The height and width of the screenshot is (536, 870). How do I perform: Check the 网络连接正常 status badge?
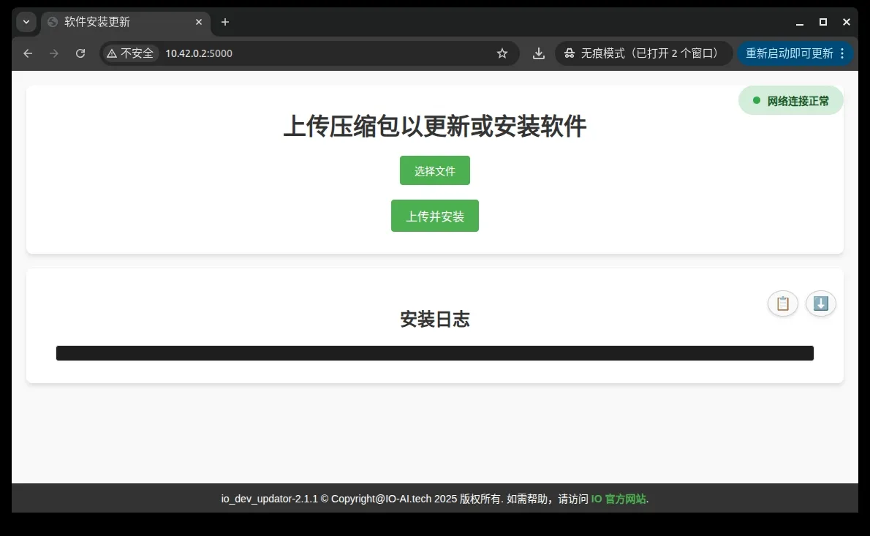[790, 100]
